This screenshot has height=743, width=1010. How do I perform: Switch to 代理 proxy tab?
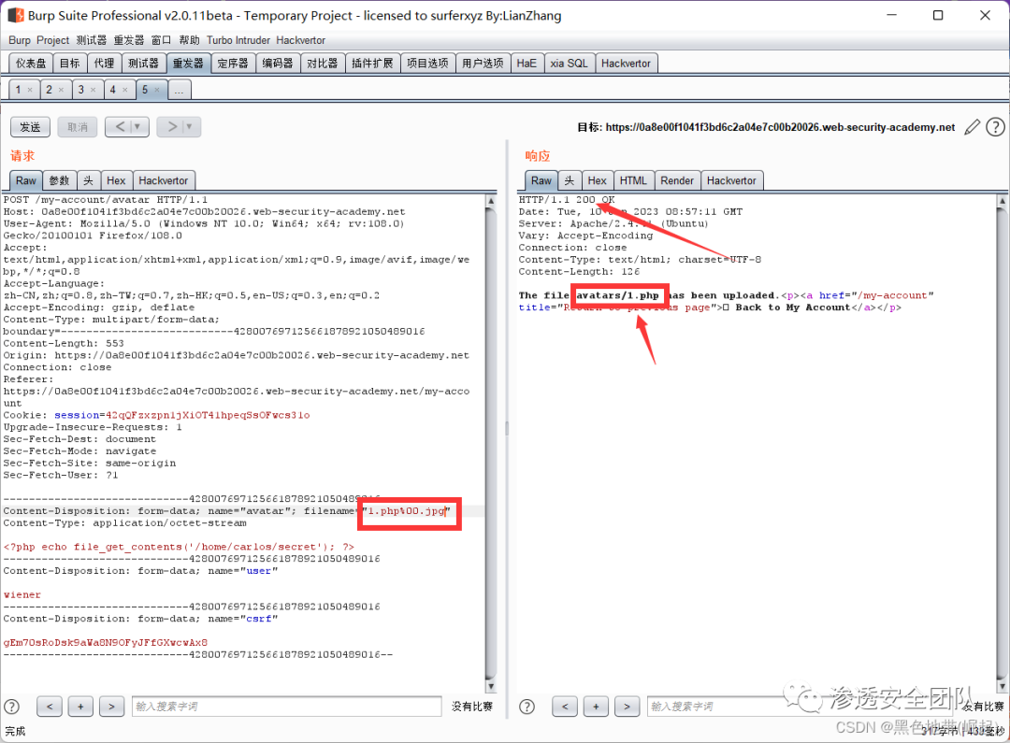point(104,64)
